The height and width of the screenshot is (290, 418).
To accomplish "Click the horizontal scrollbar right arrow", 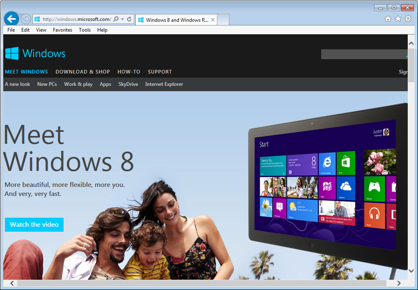I will 399,283.
